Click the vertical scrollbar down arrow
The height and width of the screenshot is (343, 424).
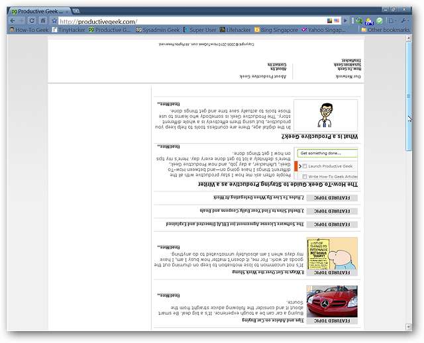tap(409, 326)
